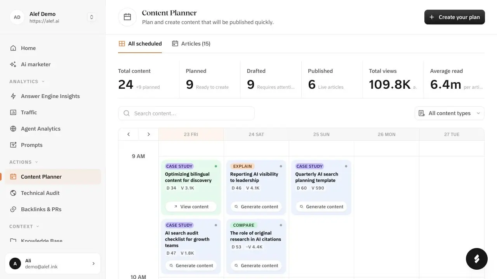Click the AD workspace avatar
Image resolution: width=497 pixels, height=279 pixels.
pos(17,17)
